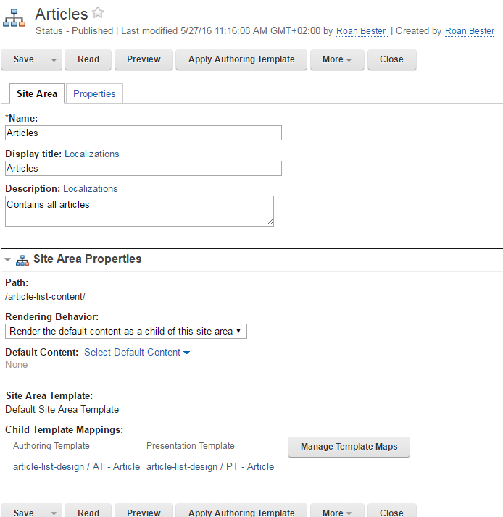Collapse the Site Area Properties section

tap(8, 259)
